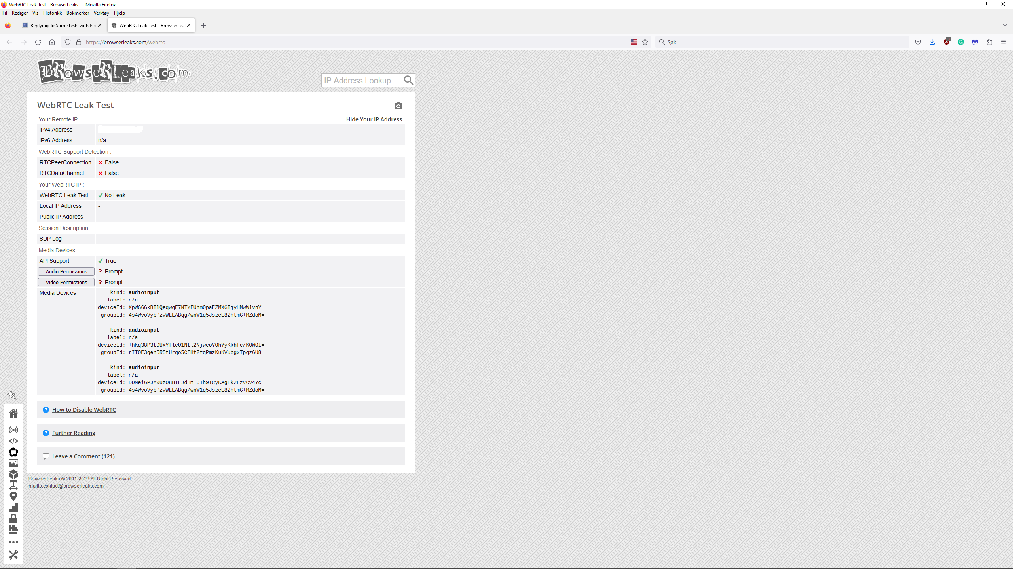
Task: Select the font fingerprinting sidebar icon
Action: coord(13,485)
